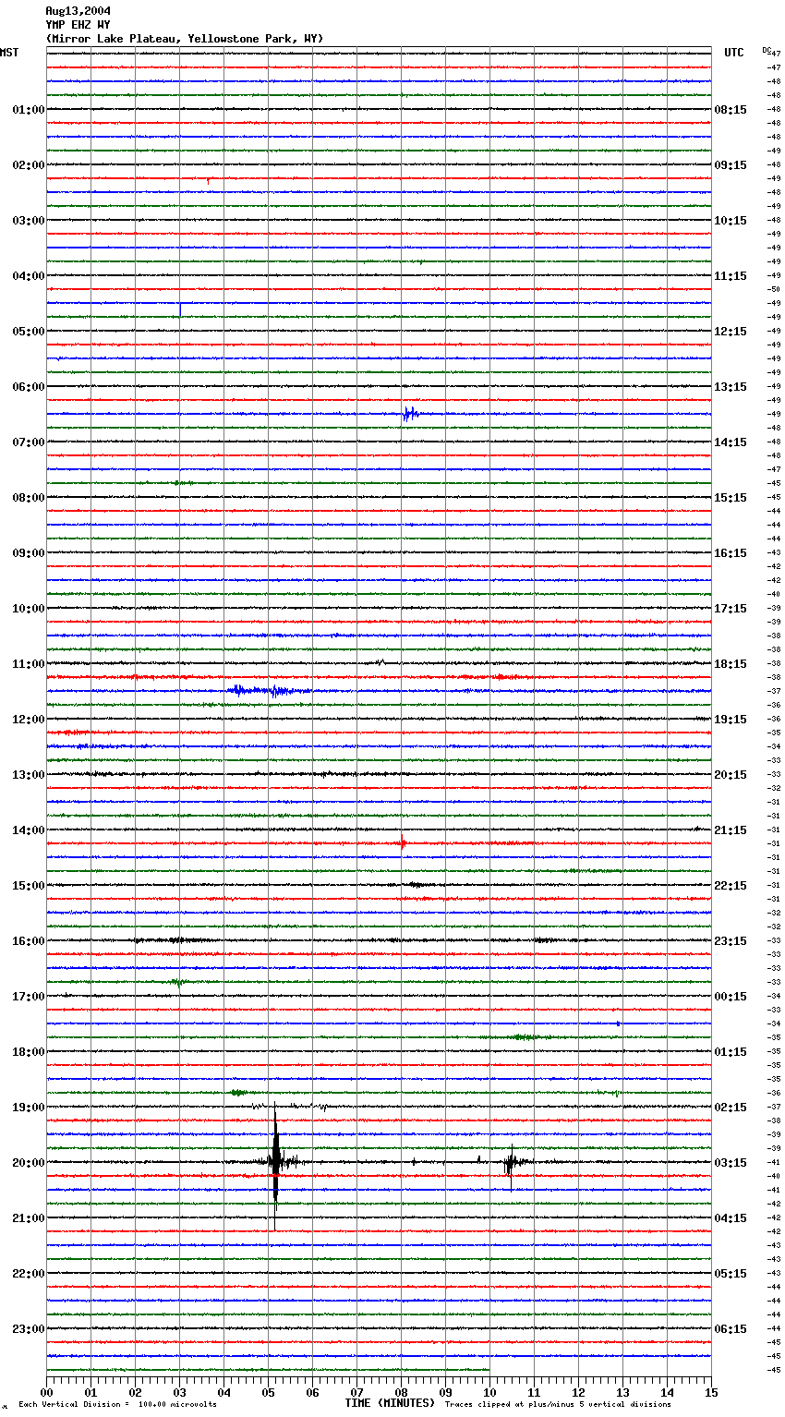Image resolution: width=785 pixels, height=1417 pixels.
Task: Click the 19:15 UTC time label
Action: [731, 720]
